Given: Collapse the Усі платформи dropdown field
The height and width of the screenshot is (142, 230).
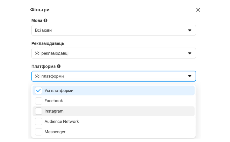Looking at the screenshot, I should [x=114, y=76].
